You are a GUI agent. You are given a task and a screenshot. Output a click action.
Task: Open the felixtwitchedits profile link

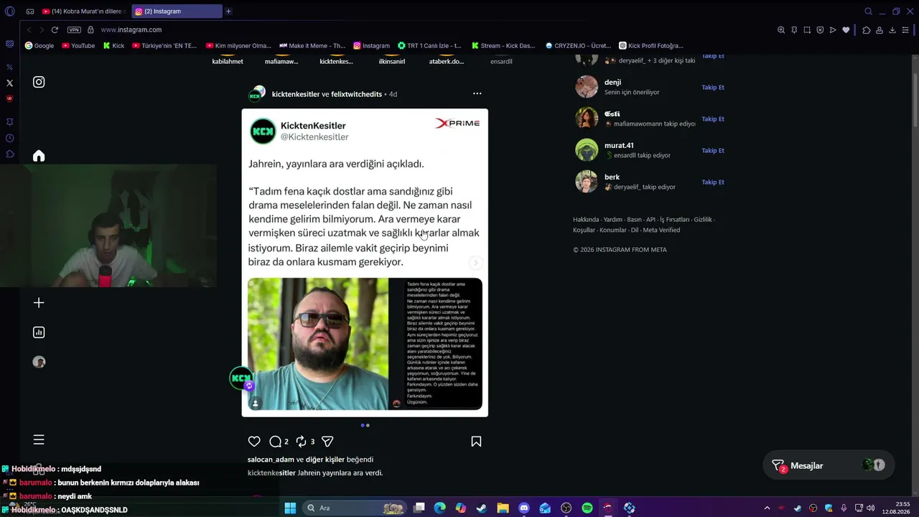[357, 94]
